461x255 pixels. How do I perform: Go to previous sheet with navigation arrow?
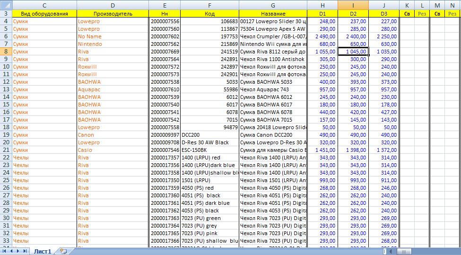pos(11,251)
